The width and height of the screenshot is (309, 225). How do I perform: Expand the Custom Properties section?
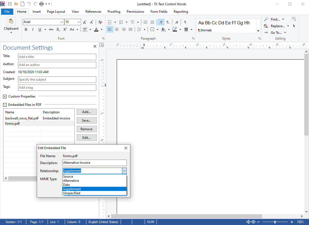pos(5,96)
